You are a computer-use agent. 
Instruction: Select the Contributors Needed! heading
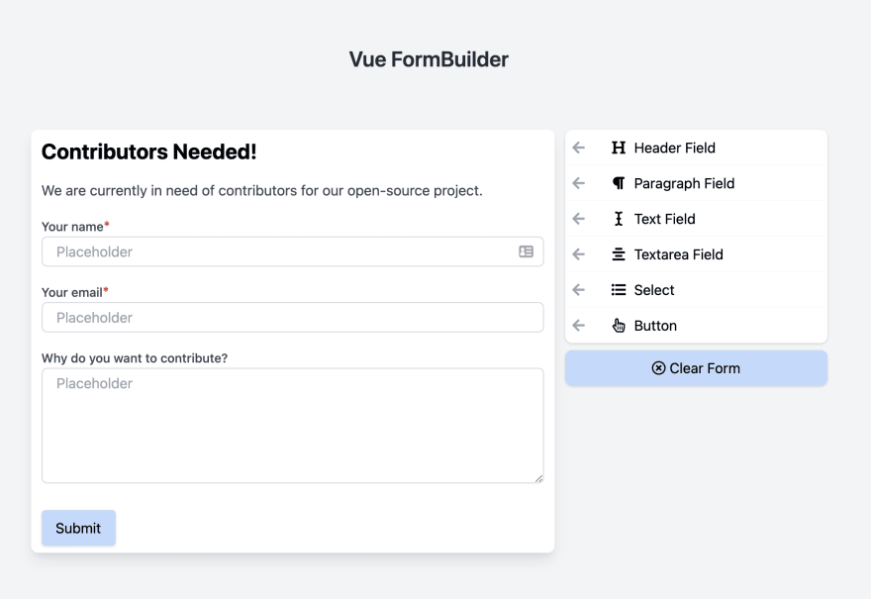148,151
